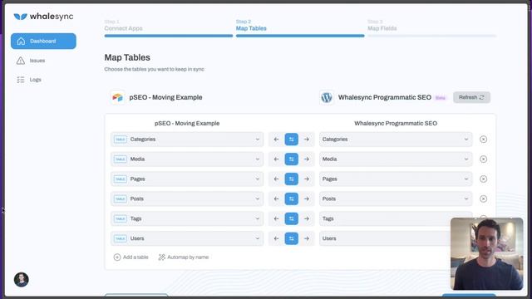Remove the Posts table mapping

tap(483, 199)
